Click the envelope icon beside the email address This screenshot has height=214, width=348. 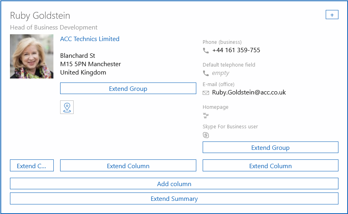pos(206,93)
